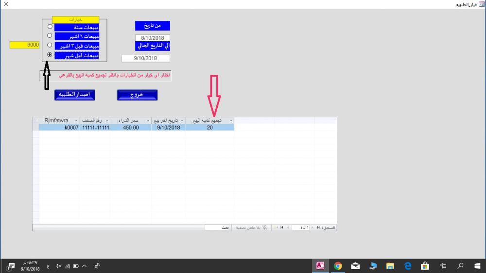Select the six months sales radio option
This screenshot has width=486, height=273.
tap(50, 35)
